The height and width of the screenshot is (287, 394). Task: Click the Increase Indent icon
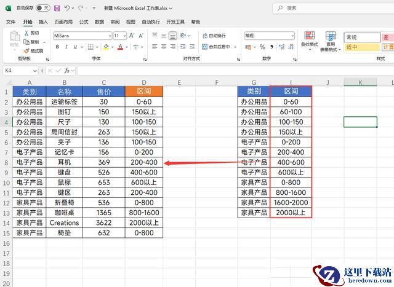click(192, 47)
